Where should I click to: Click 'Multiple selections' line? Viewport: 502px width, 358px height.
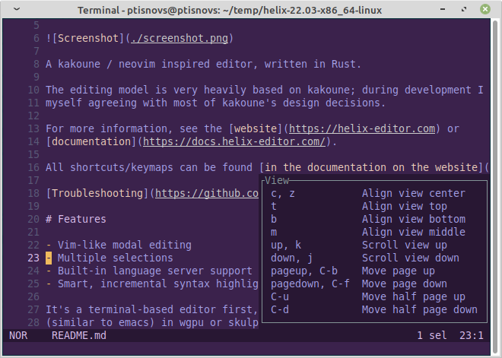(110, 258)
